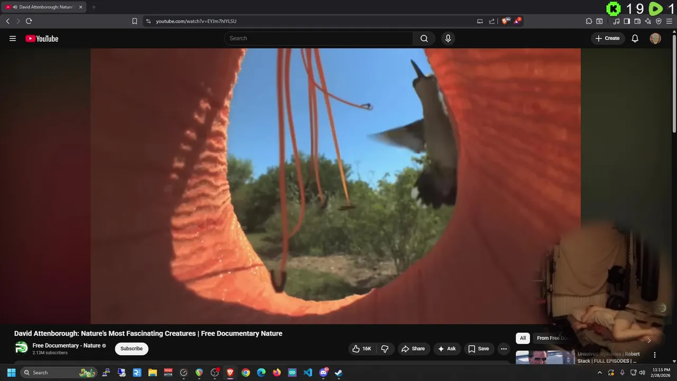Open the YouTube account avatar menu
Viewport: 677px width, 381px height.
pos(655,38)
